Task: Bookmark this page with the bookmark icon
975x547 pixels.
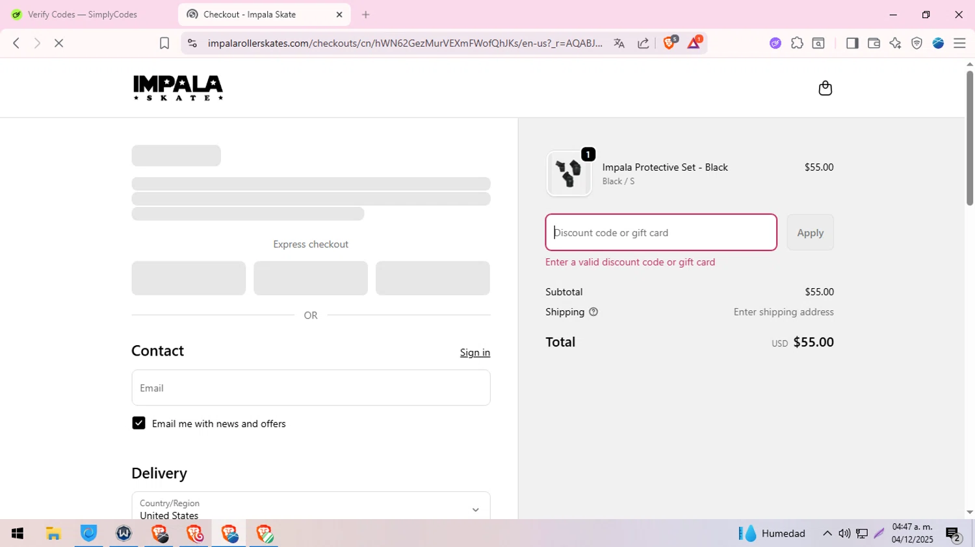Action: coord(164,43)
